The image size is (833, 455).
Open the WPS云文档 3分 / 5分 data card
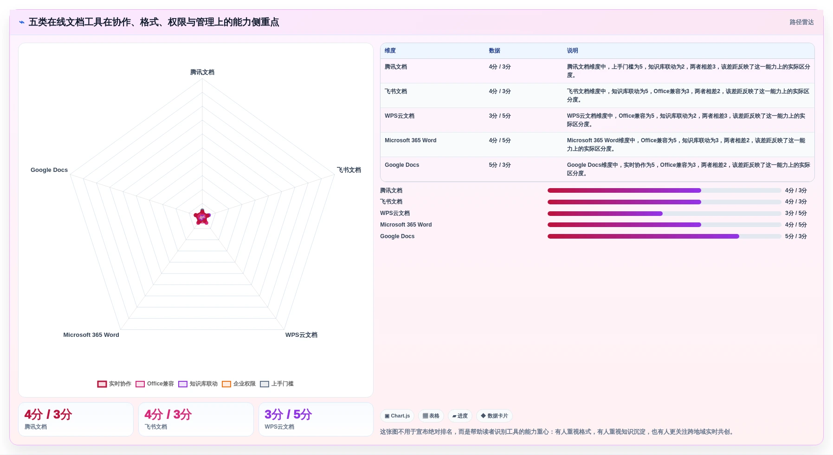point(316,419)
